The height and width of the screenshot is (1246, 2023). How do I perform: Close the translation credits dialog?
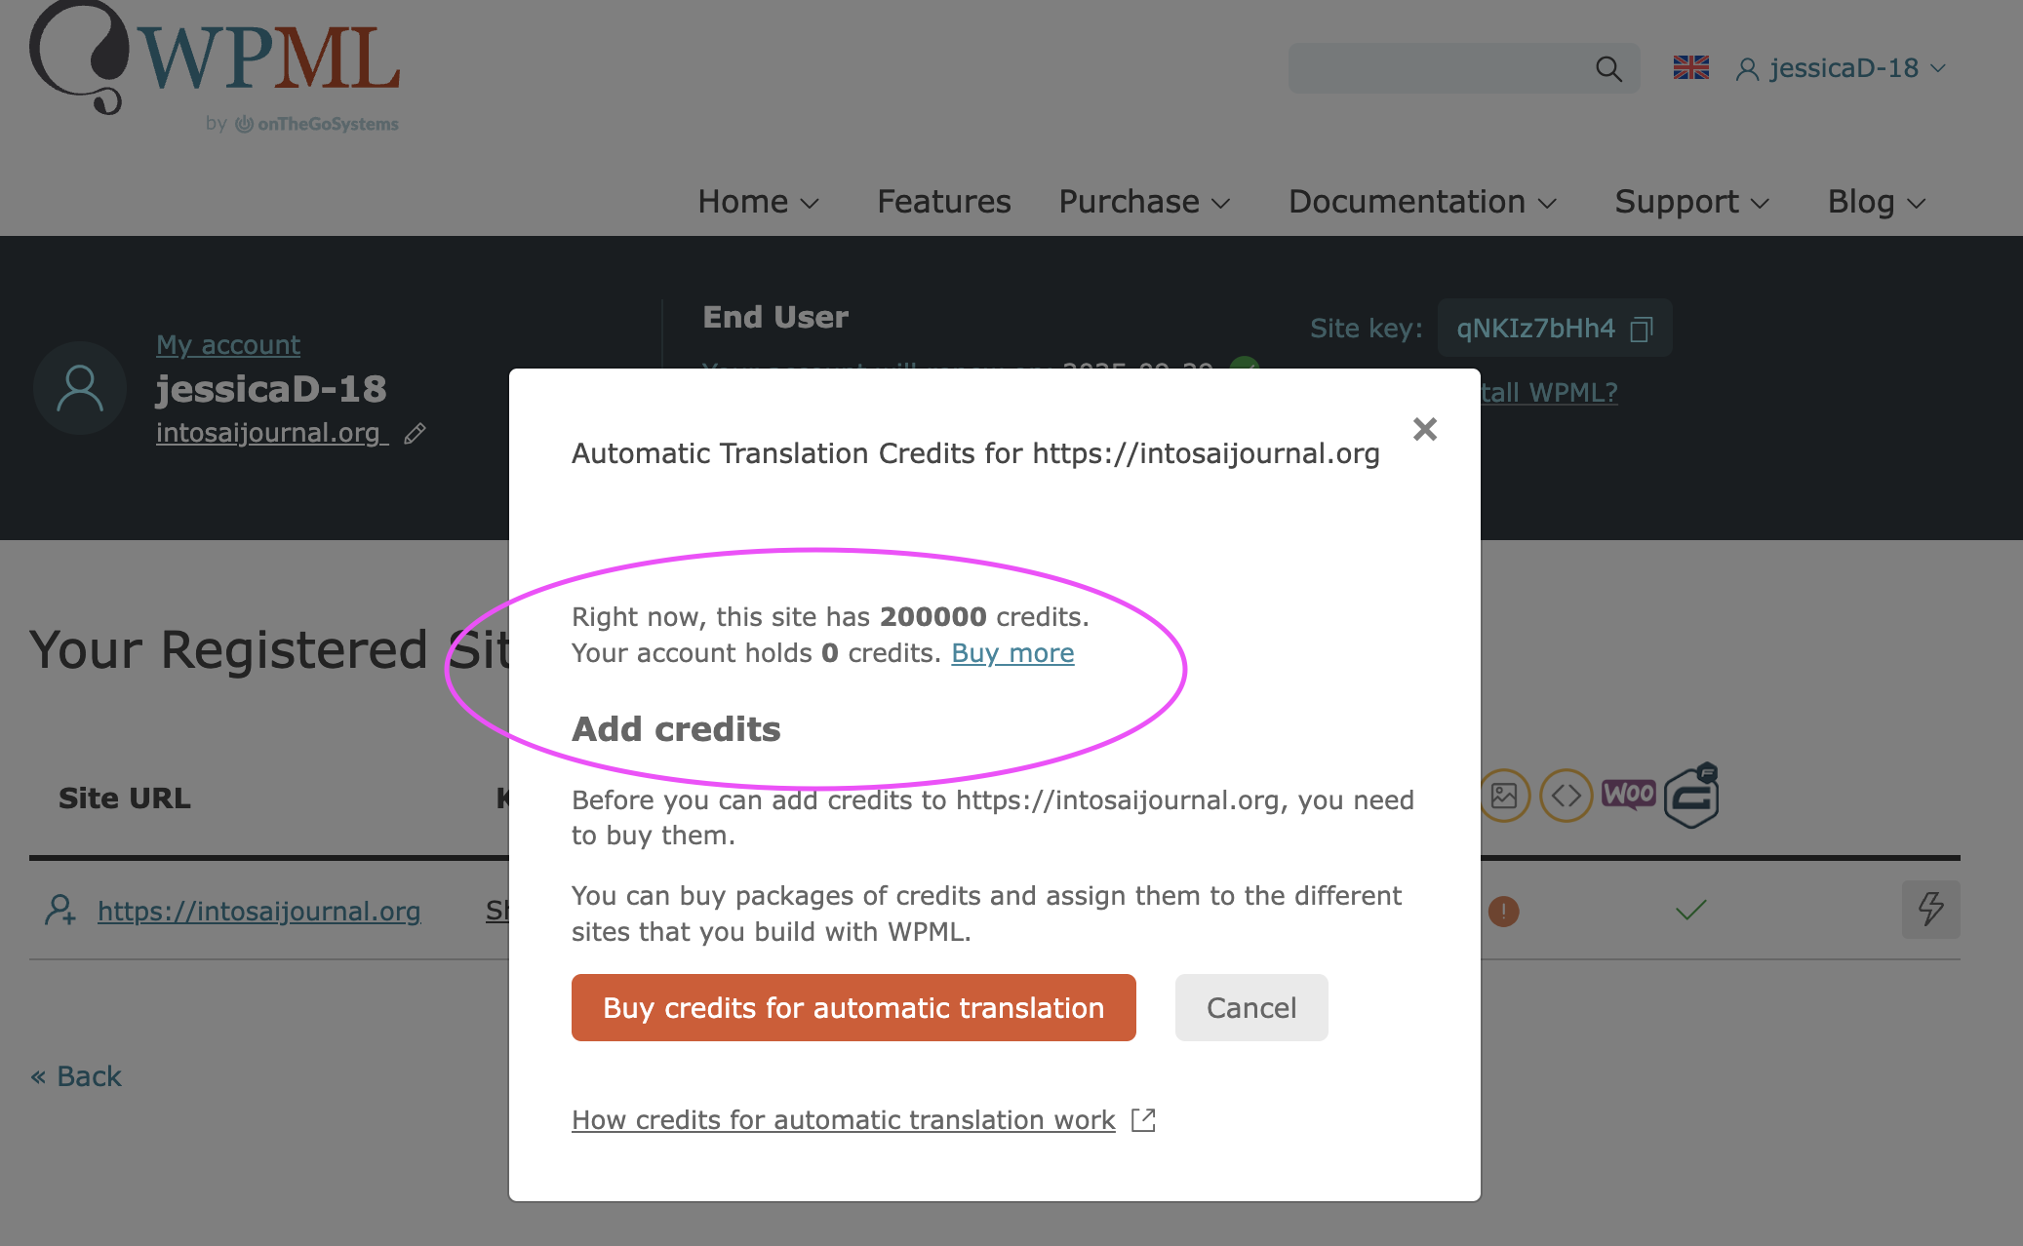pyautogui.click(x=1424, y=429)
